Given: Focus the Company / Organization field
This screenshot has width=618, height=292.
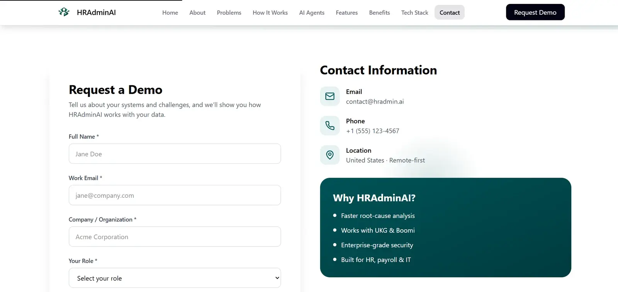Looking at the screenshot, I should tap(175, 236).
